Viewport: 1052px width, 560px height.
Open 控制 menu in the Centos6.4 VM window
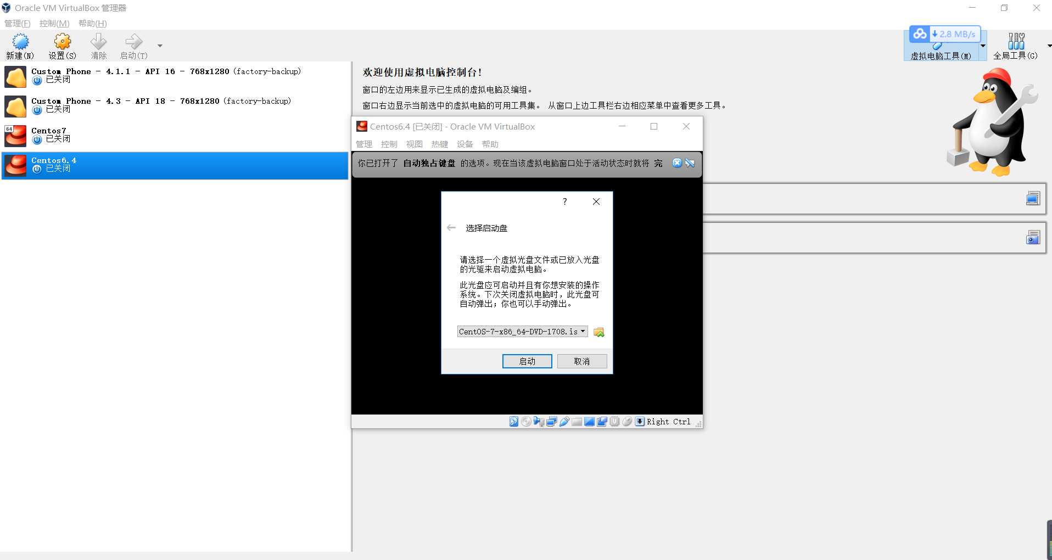(389, 144)
